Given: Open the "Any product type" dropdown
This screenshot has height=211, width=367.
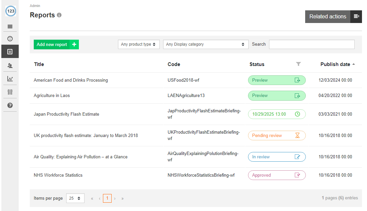Looking at the screenshot, I should coord(139,44).
